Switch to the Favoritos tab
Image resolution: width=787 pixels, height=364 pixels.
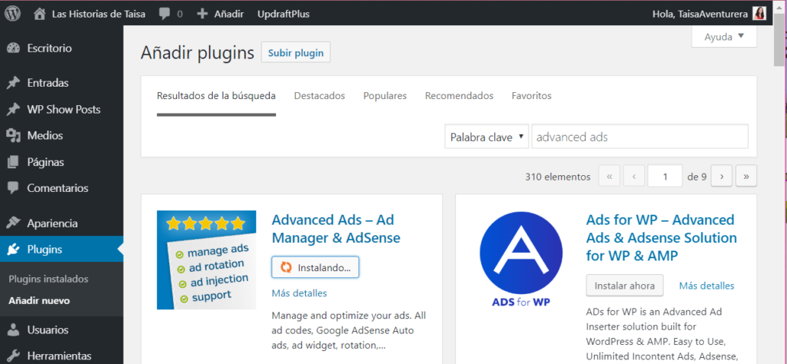pos(532,96)
